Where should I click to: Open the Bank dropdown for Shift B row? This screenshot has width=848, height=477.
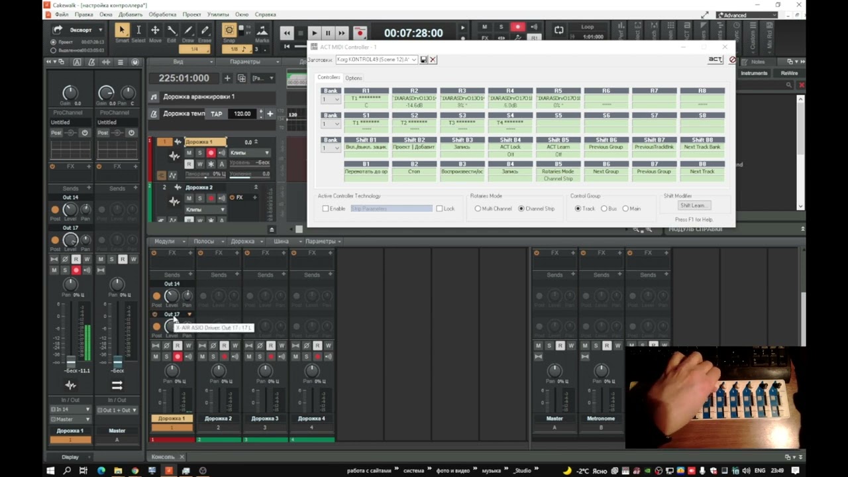331,148
